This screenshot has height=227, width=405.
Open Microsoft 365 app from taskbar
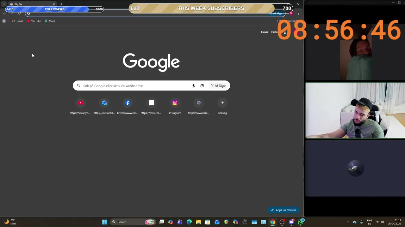[x=235, y=222]
